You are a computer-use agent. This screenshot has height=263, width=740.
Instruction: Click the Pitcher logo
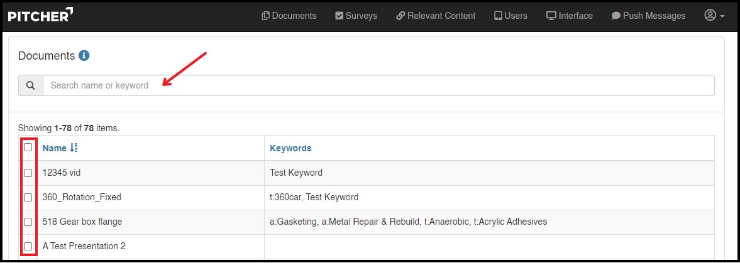(x=40, y=16)
